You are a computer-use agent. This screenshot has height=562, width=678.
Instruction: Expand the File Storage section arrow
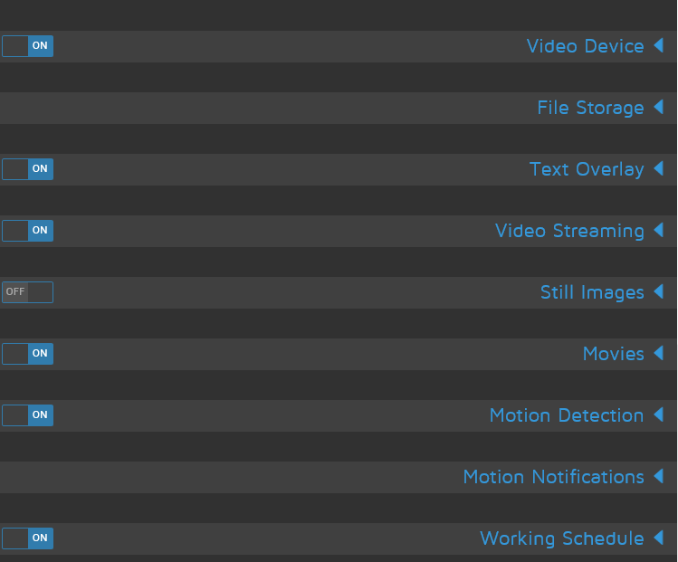pyautogui.click(x=659, y=107)
